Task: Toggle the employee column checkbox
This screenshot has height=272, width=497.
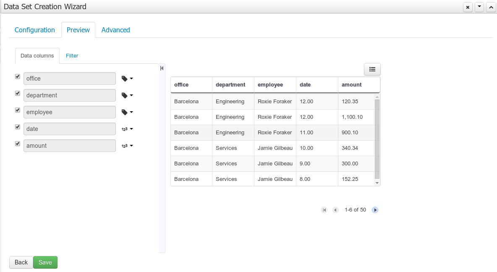Action: [18, 110]
